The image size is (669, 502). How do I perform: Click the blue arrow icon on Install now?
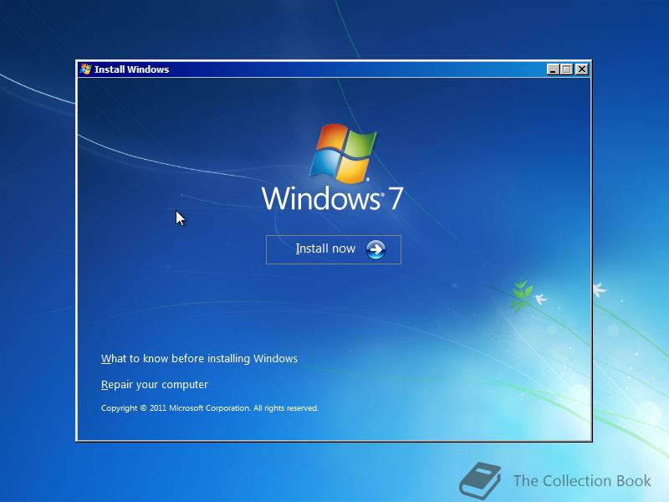375,249
